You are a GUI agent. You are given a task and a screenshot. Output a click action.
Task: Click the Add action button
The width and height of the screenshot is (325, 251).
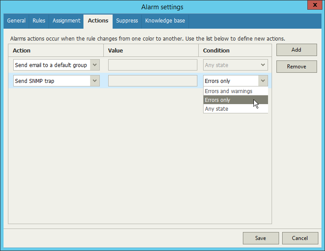296,50
